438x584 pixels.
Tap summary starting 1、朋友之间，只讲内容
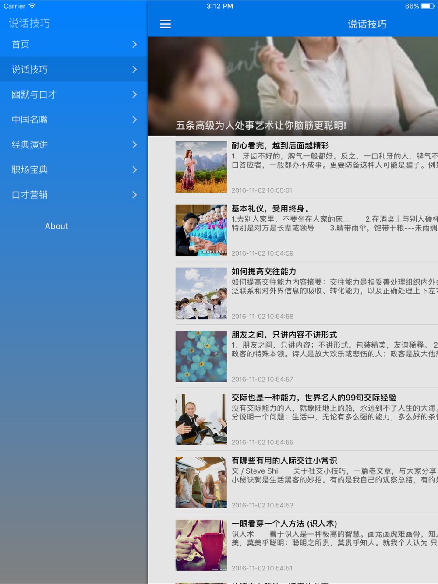click(x=335, y=349)
